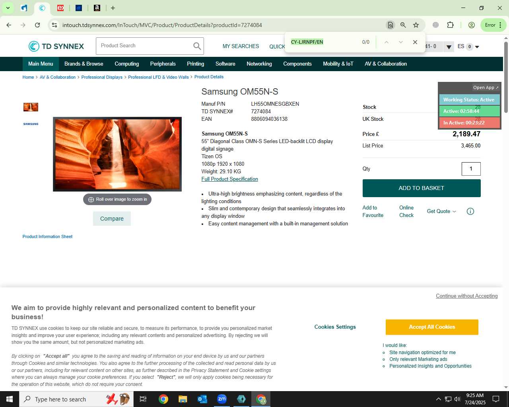Show hidden system tray icons
Image resolution: width=509 pixels, height=407 pixels.
pos(438,399)
